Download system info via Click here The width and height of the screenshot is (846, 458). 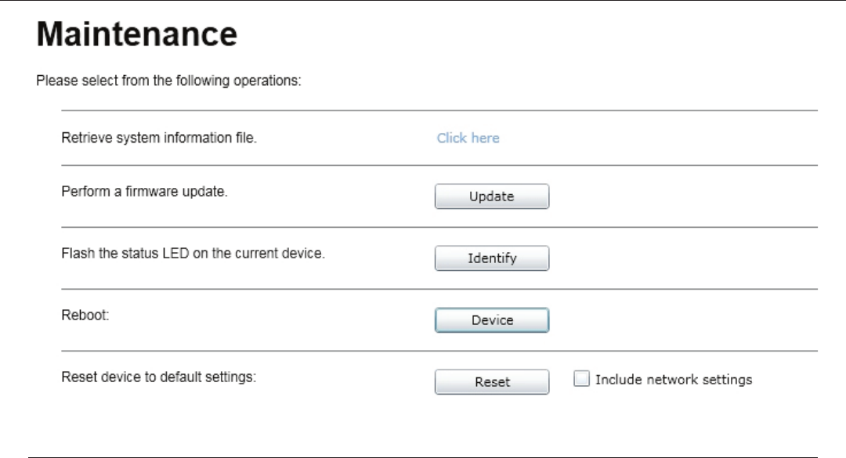(468, 138)
